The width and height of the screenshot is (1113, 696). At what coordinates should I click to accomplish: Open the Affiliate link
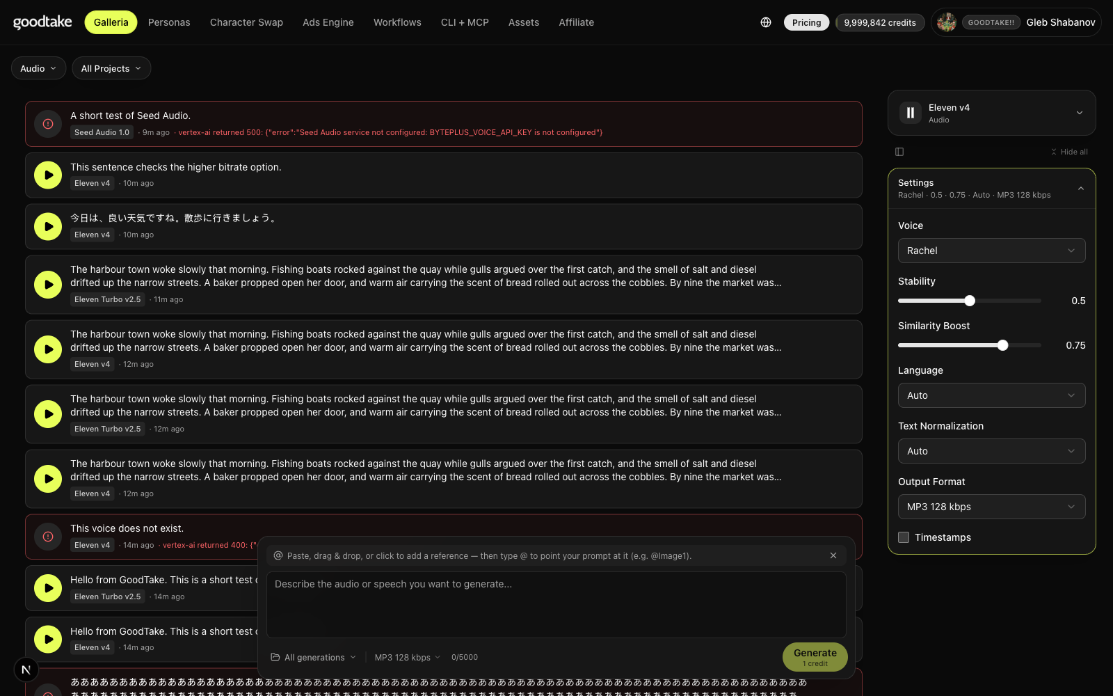576,22
